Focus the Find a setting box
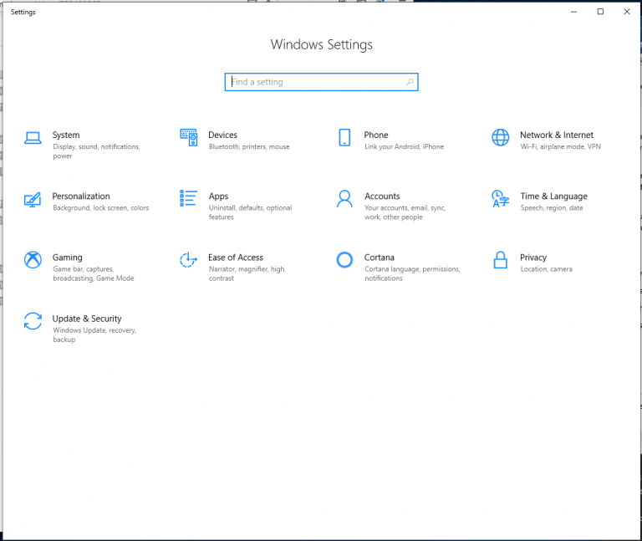 click(x=321, y=82)
